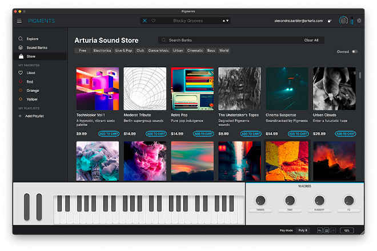Toggle the Dance Music filter tag
Image resolution: width=377 pixels, height=251 pixels.
point(158,50)
